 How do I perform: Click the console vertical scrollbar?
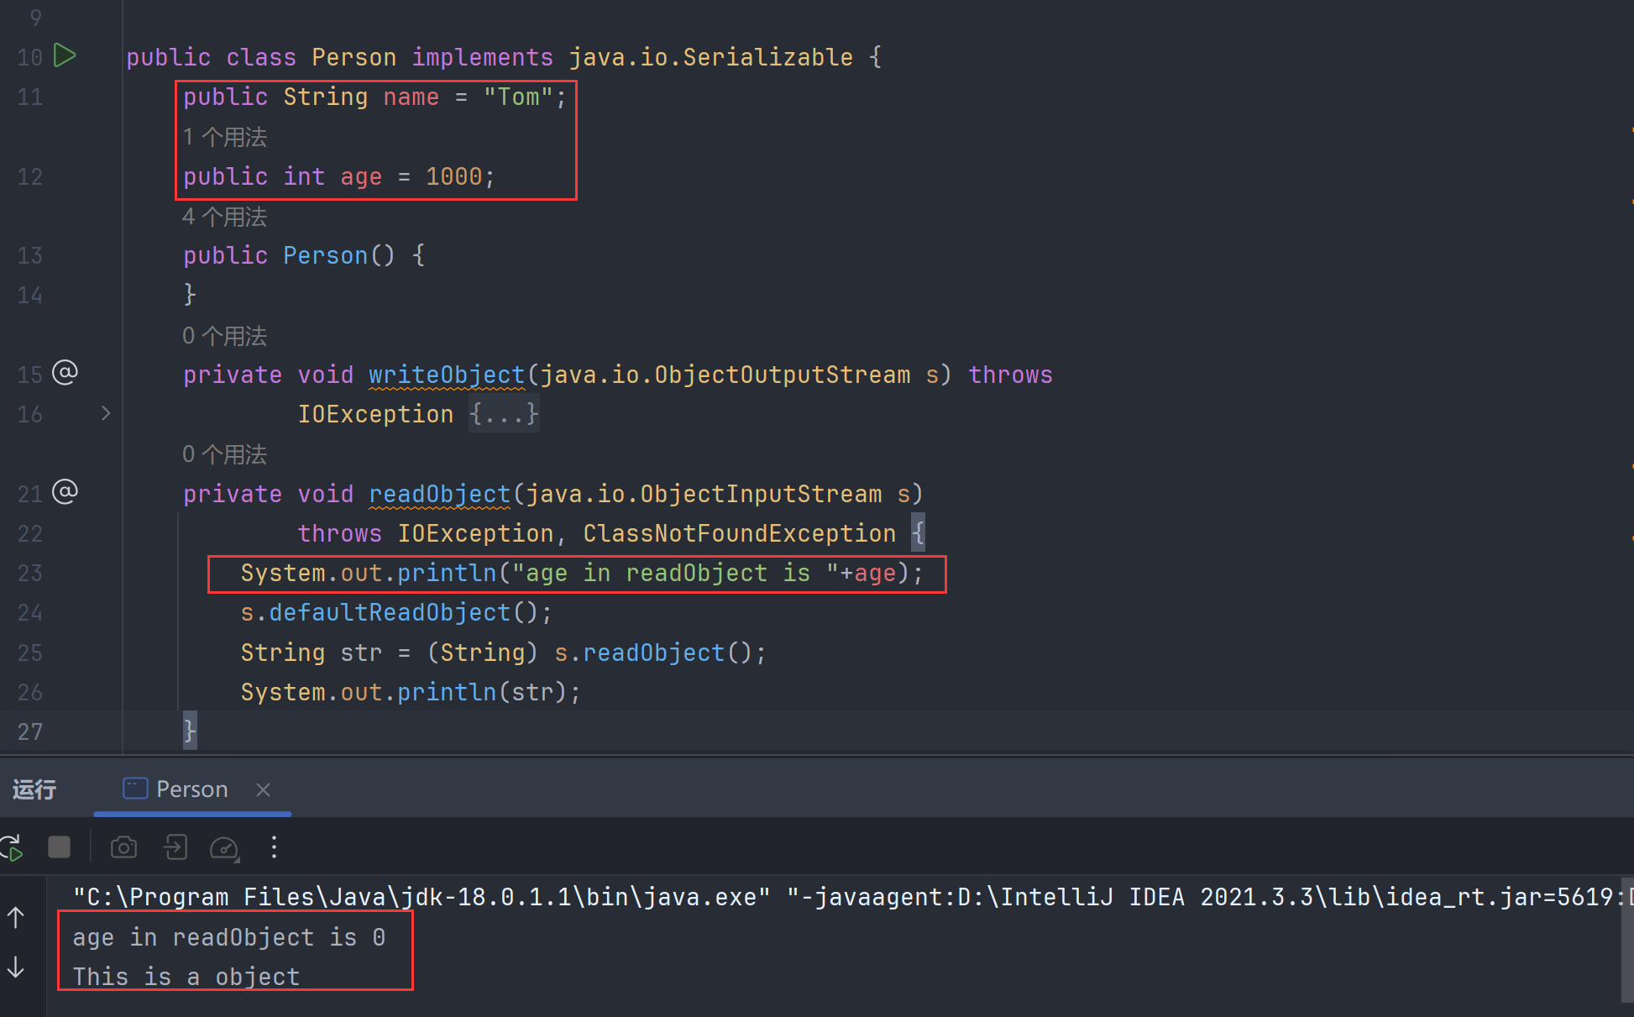[x=1627, y=940]
